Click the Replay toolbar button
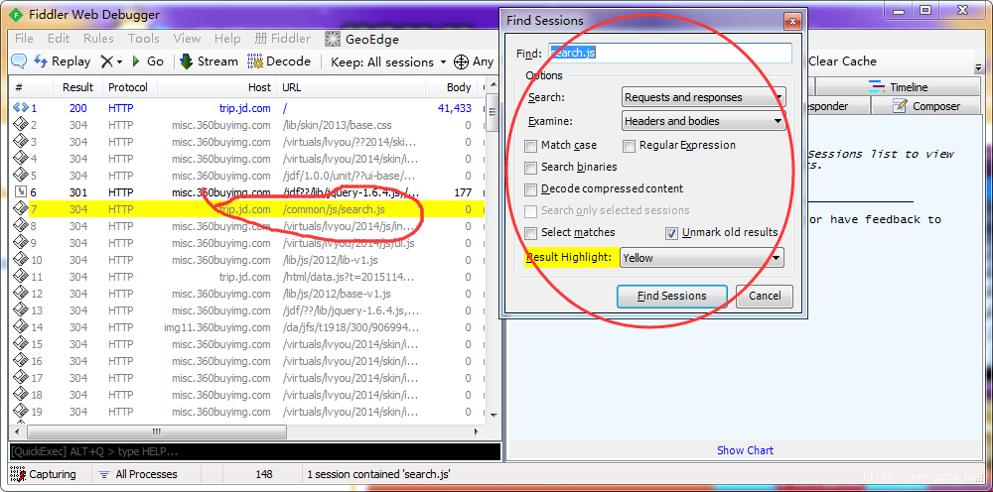Viewport: 993px width, 492px height. tap(62, 61)
